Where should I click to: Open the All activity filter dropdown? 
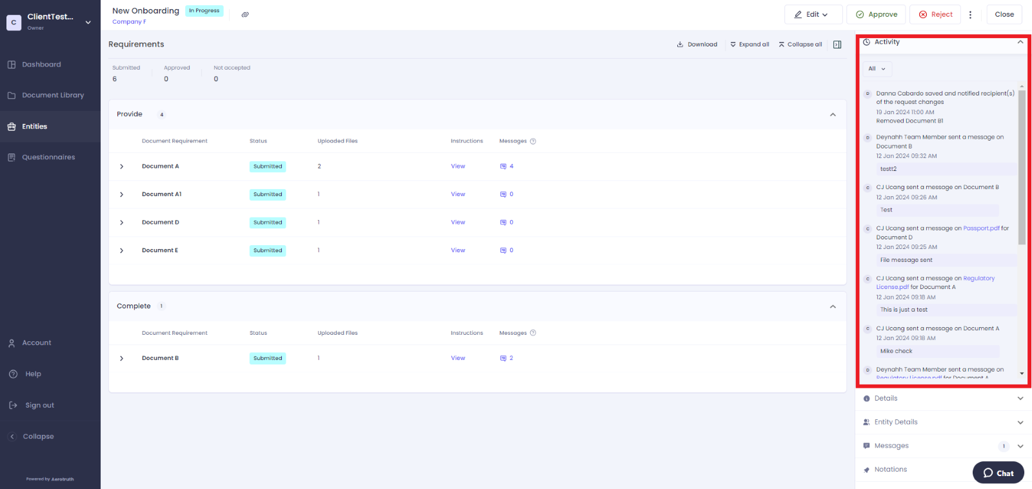pos(877,68)
